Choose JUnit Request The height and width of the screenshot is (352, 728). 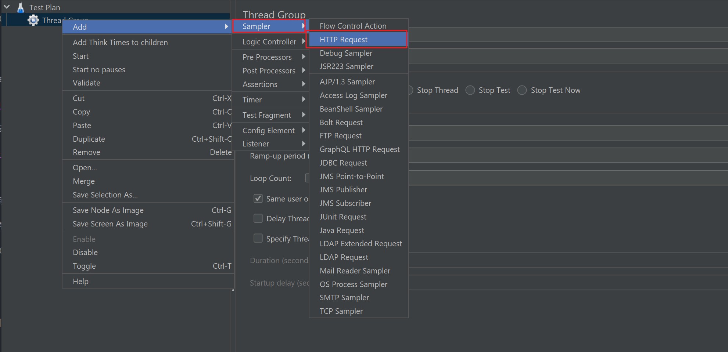pos(359,217)
